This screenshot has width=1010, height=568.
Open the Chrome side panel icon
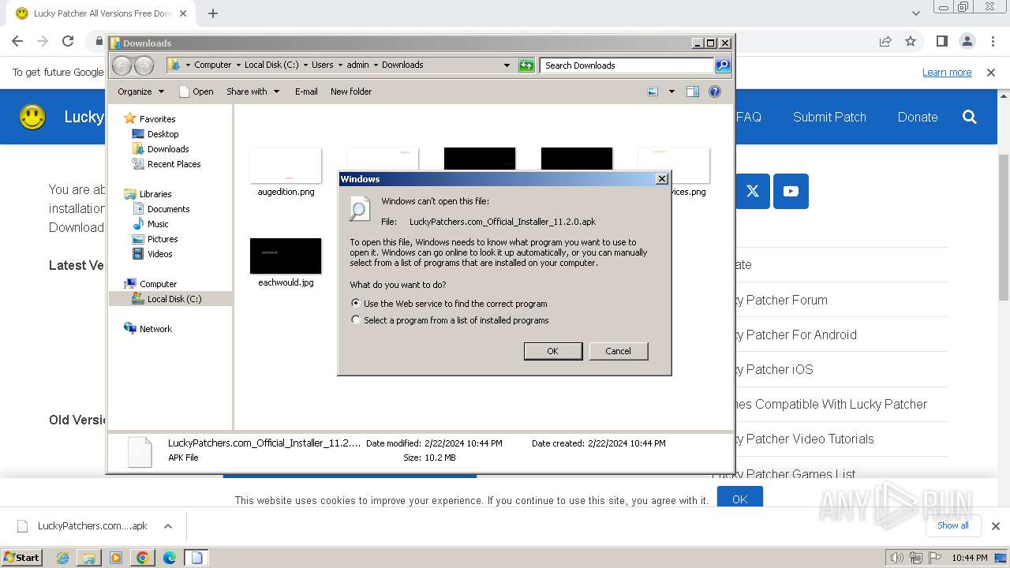coord(941,41)
